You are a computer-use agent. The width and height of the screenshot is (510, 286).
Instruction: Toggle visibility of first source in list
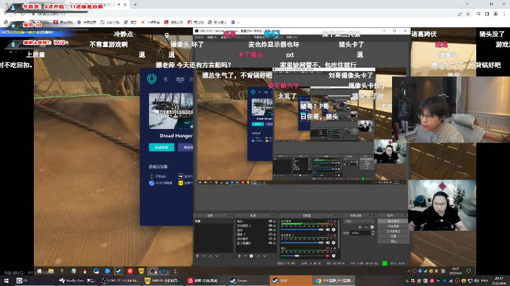click(270, 221)
